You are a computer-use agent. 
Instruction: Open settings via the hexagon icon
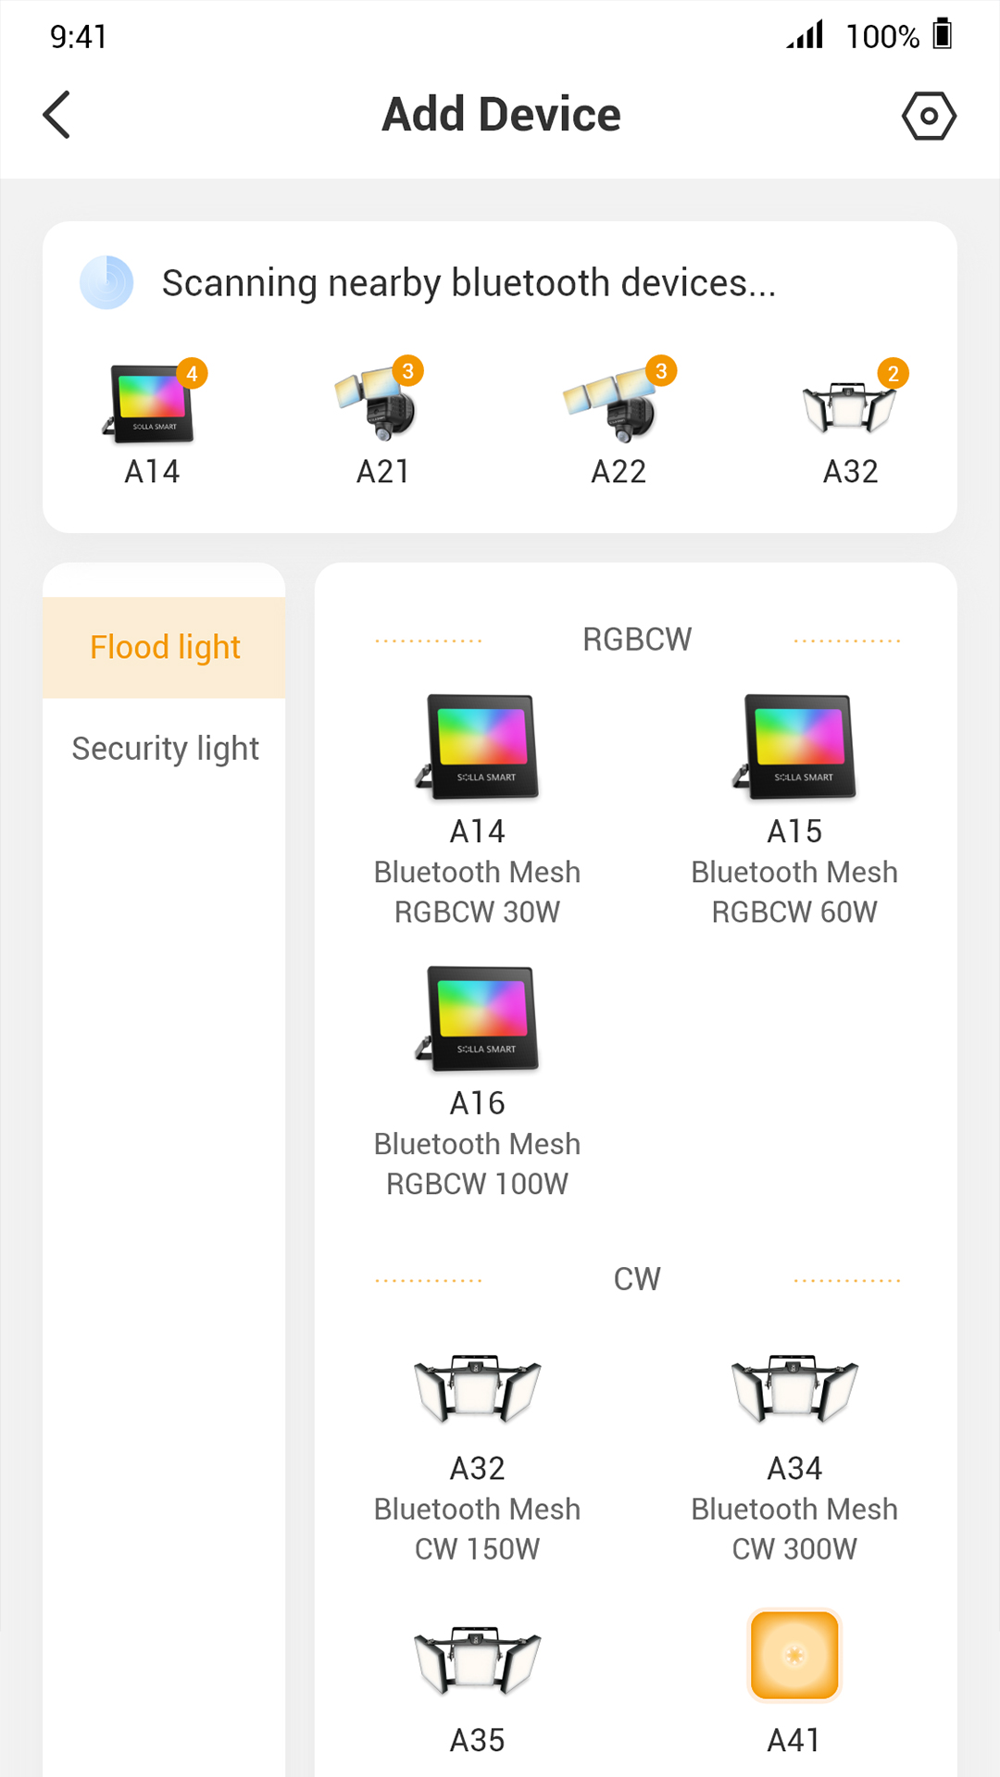click(x=929, y=116)
